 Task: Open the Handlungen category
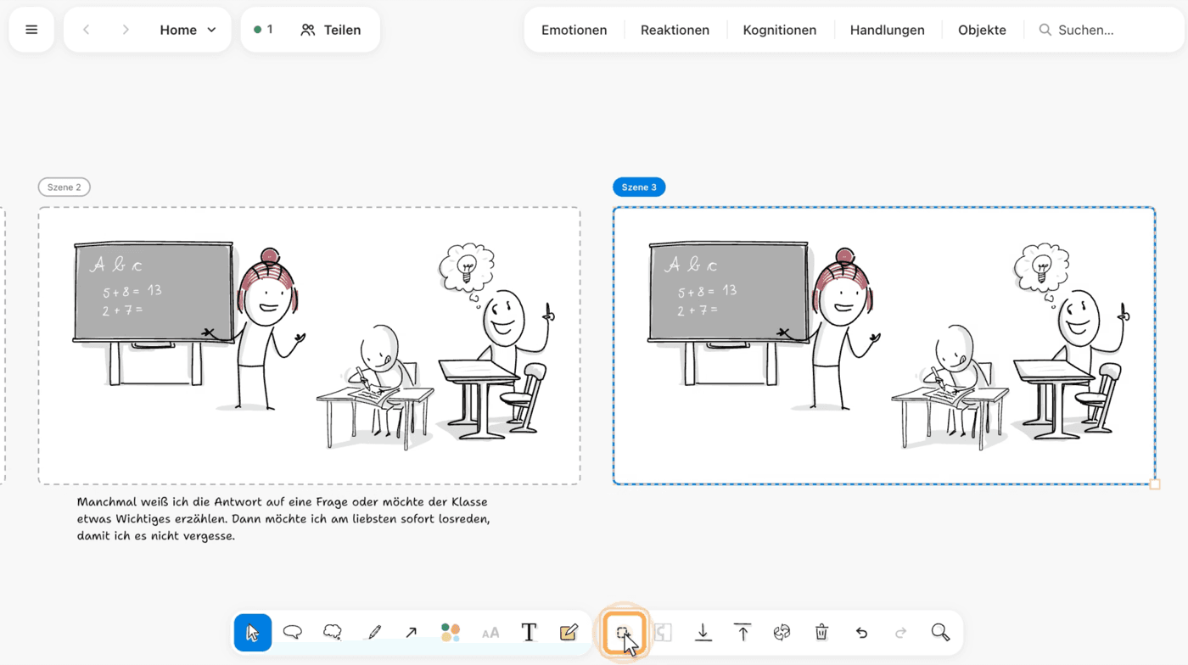(x=888, y=30)
